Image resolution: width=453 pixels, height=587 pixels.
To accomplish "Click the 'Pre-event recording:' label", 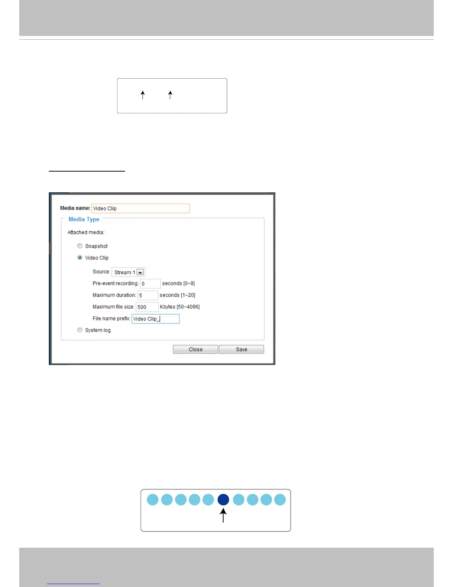I will [115, 283].
